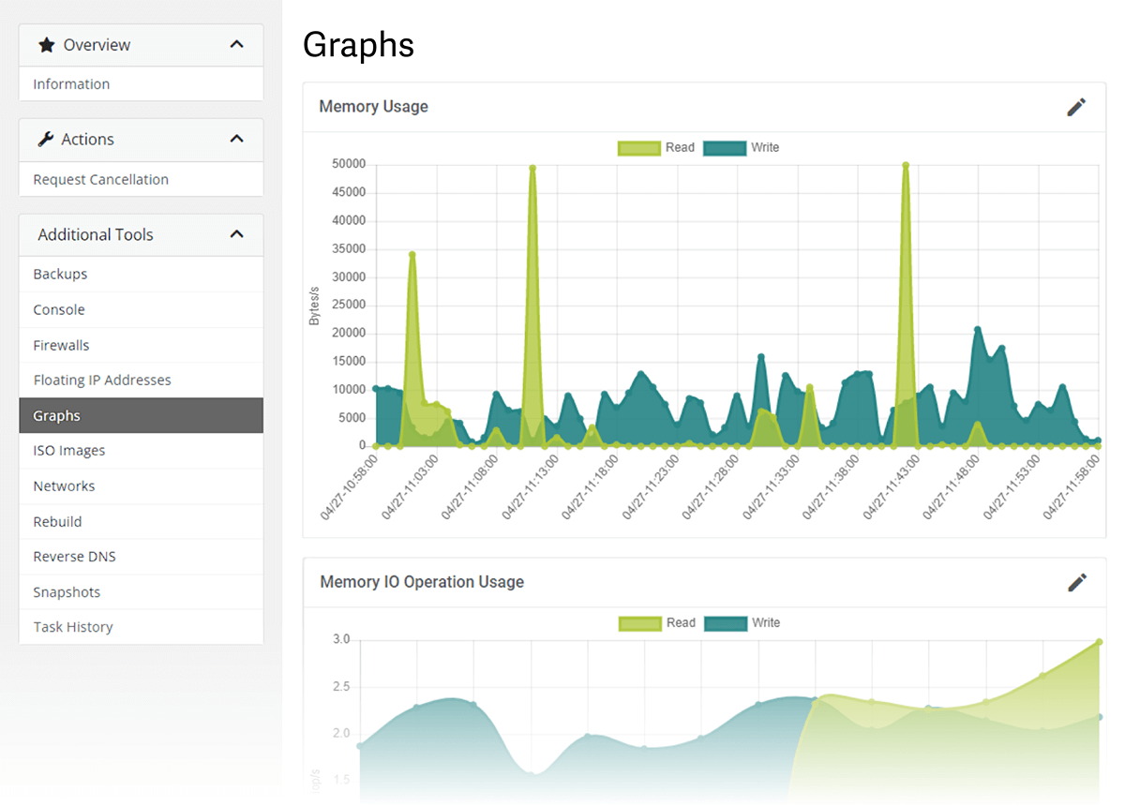Collapse the Actions panel chevron

(237, 140)
